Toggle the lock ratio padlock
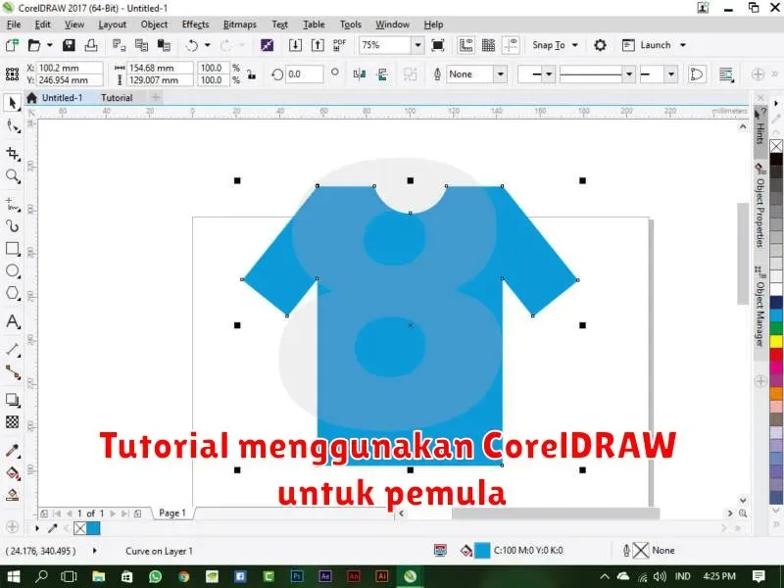Screen dimensions: 784x588 pos(252,74)
